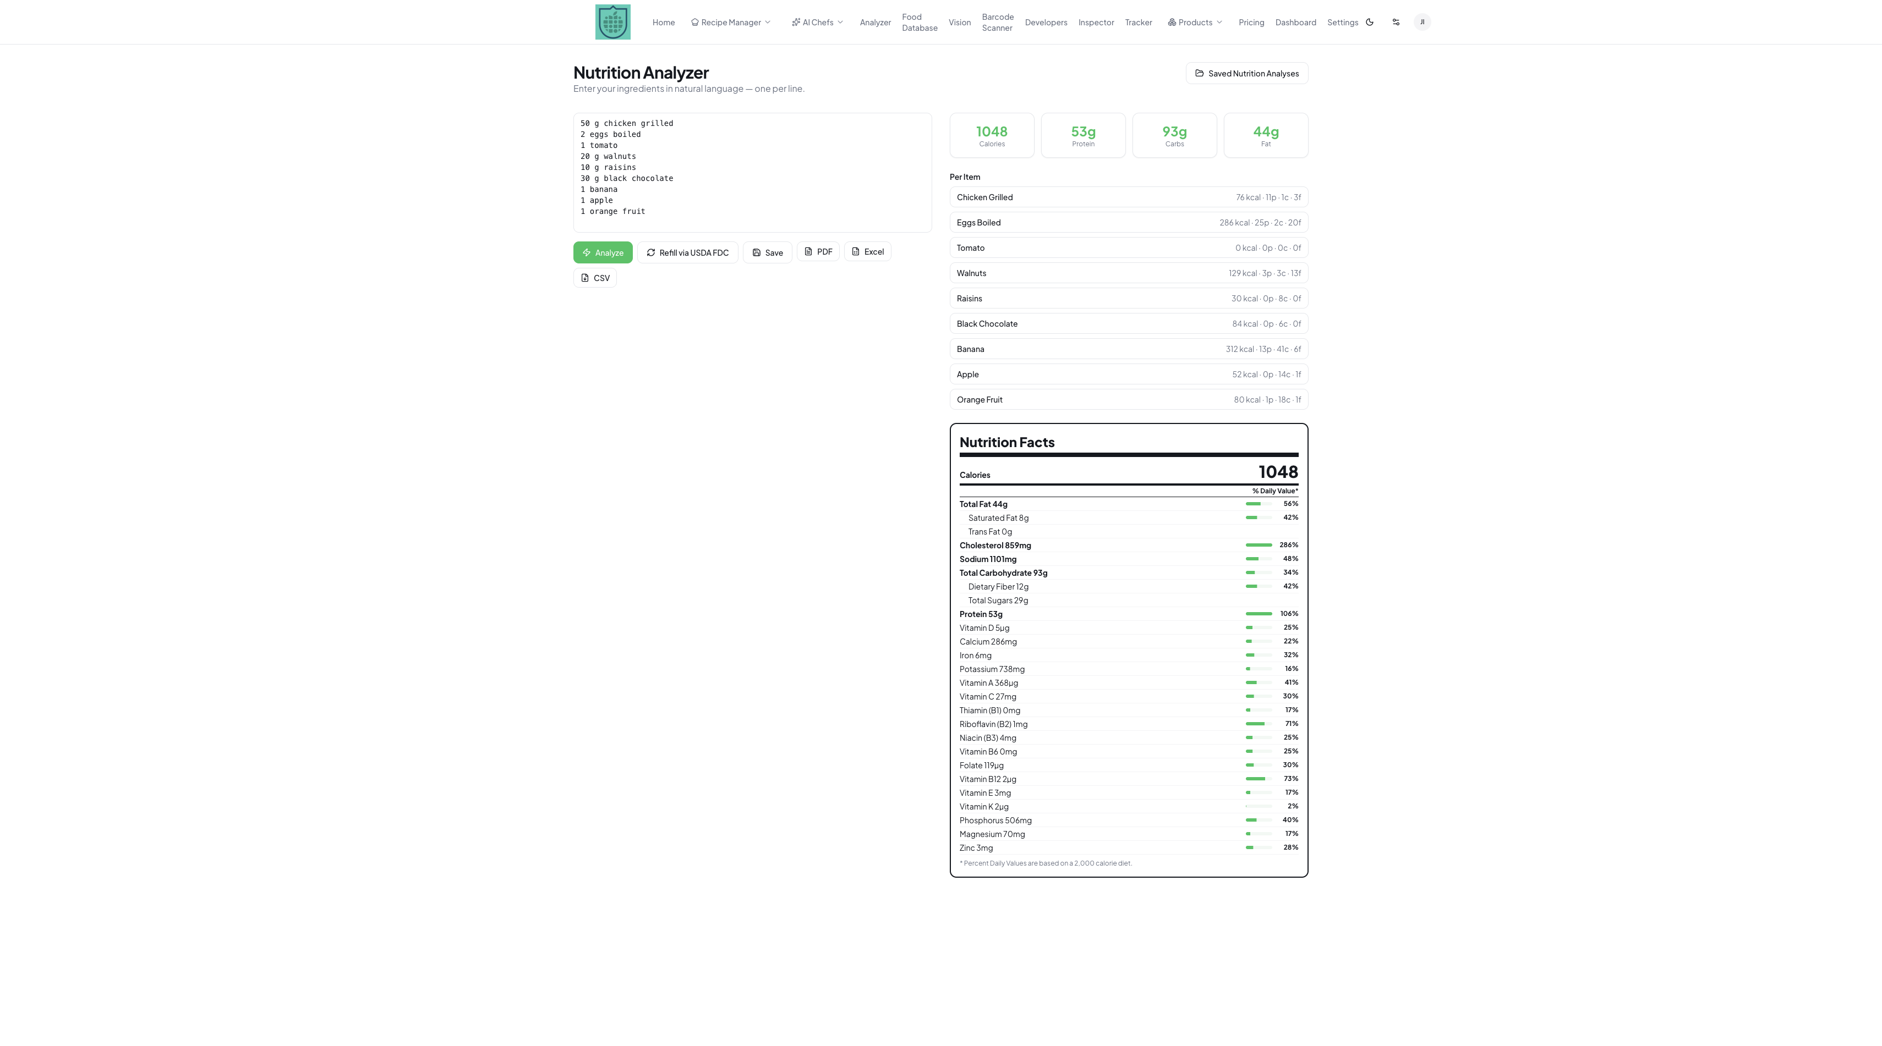Click the folder icon in Saved Nutrition Analyses
This screenshot has height=1046, width=1882.
(1199, 73)
